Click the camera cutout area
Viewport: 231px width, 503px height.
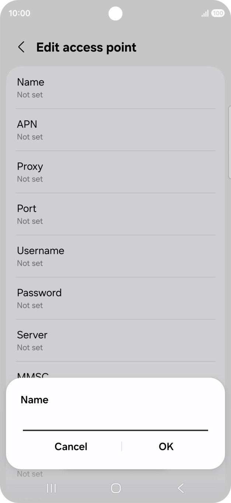click(115, 14)
